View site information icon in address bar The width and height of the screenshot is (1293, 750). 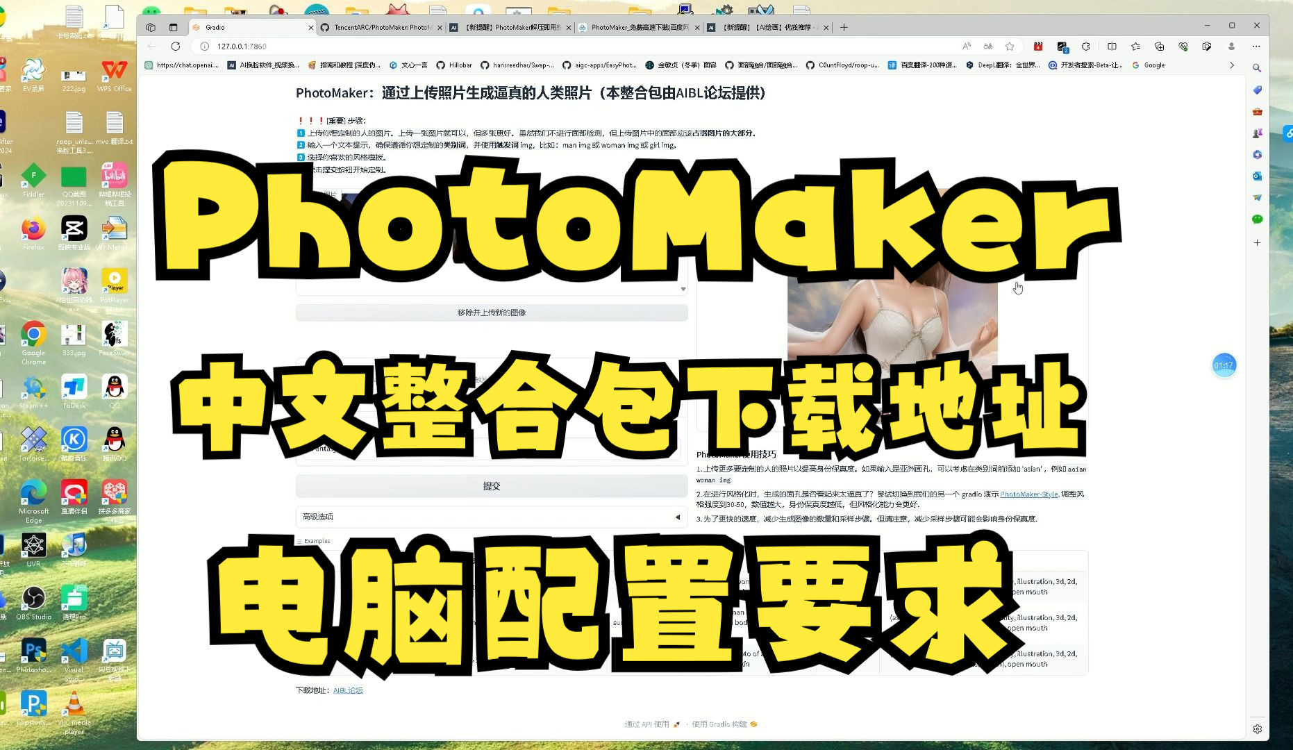pos(204,47)
